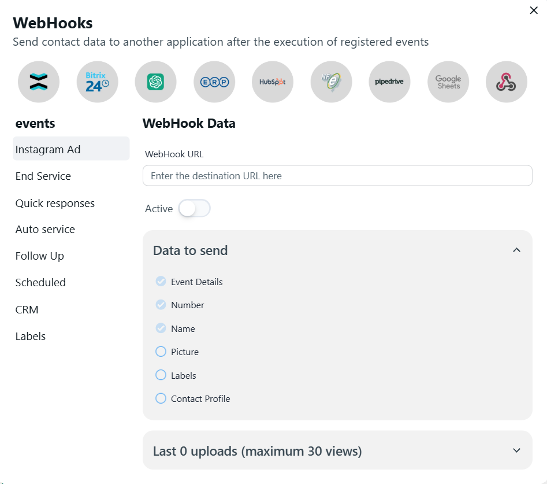This screenshot has width=547, height=484.
Task: Close the WebHooks dialog
Action: 534,10
